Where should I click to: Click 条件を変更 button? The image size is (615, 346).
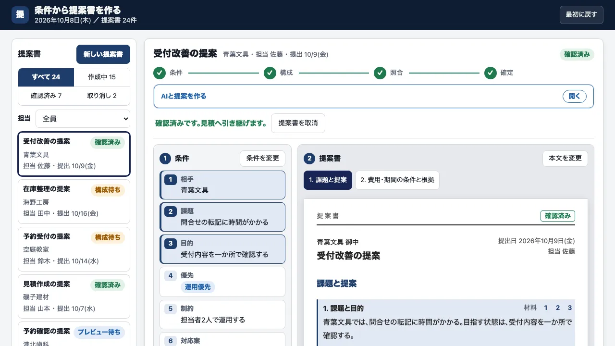pos(262,159)
